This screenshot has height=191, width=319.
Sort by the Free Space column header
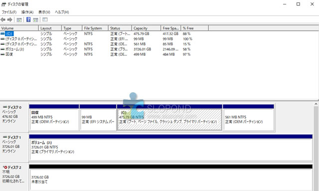click(170, 28)
